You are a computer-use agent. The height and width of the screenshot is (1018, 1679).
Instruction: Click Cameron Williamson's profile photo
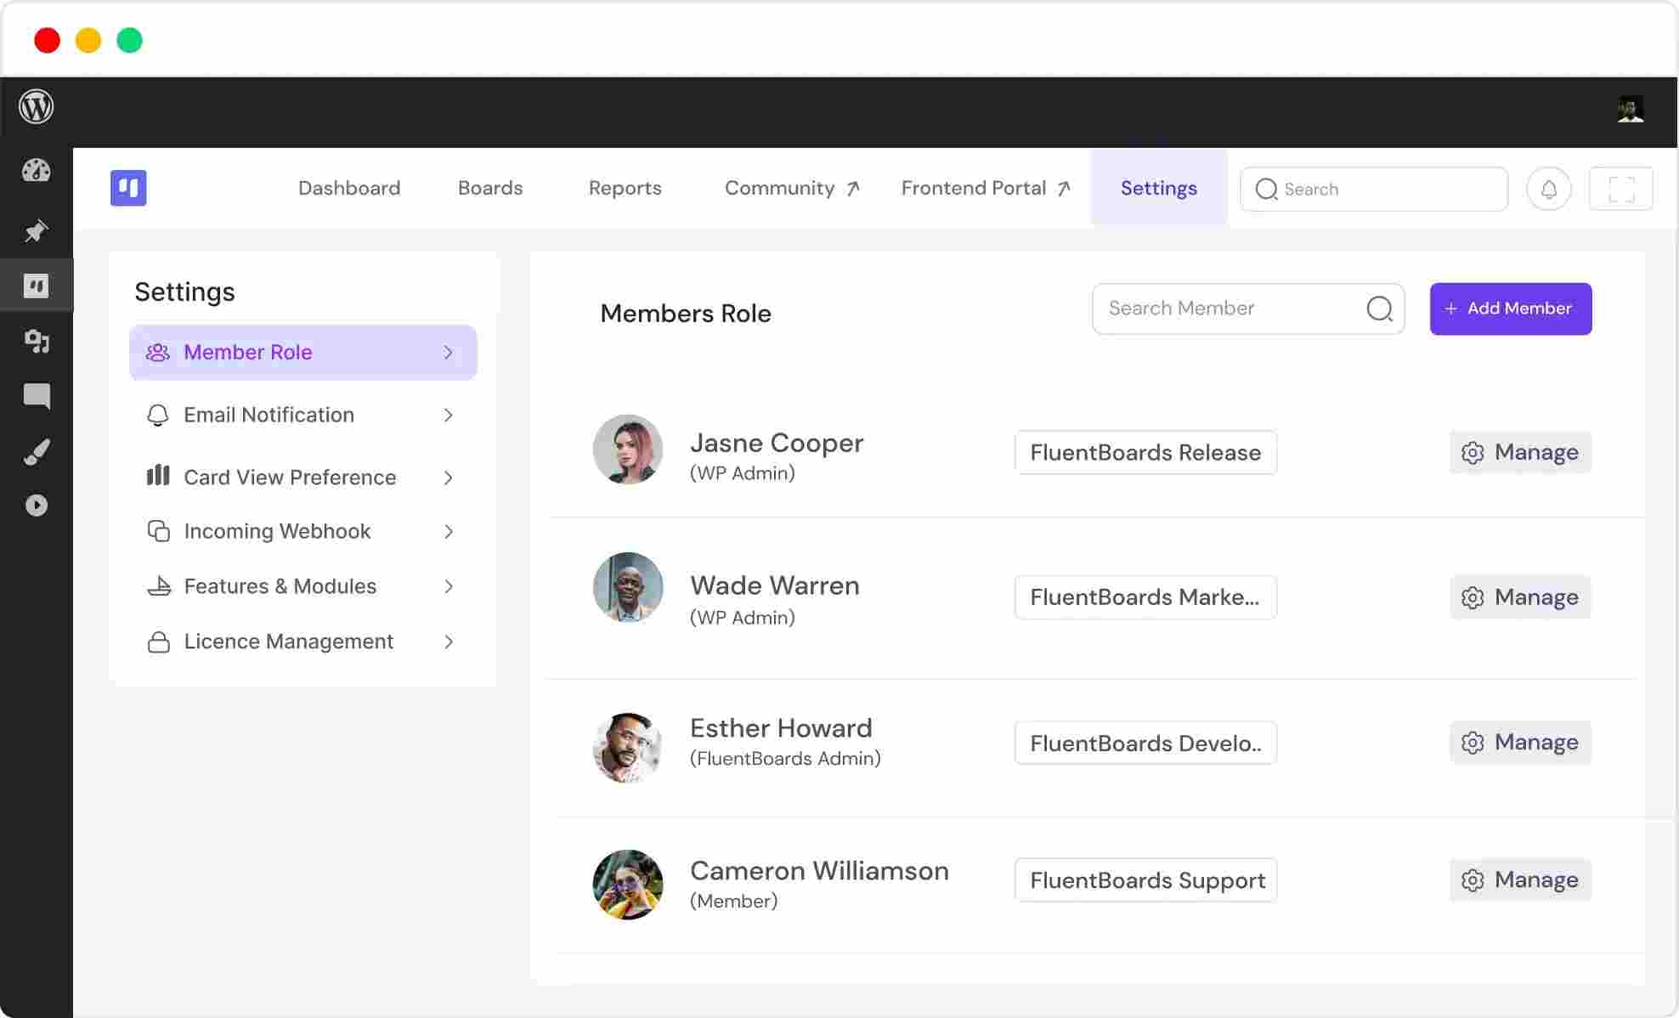point(628,885)
